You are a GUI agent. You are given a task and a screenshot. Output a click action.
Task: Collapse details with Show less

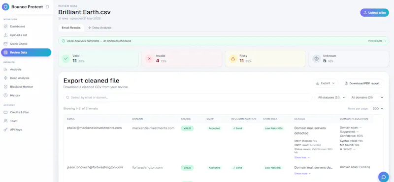(302, 157)
